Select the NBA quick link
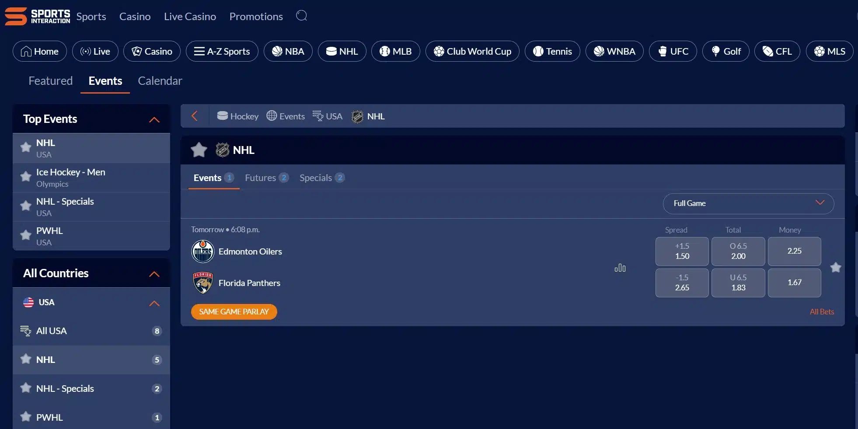This screenshot has height=429, width=858. point(288,51)
